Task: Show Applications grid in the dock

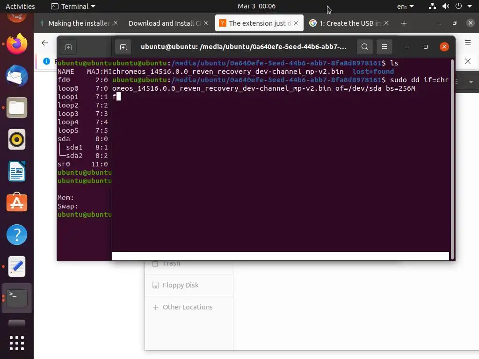Action: [x=17, y=343]
